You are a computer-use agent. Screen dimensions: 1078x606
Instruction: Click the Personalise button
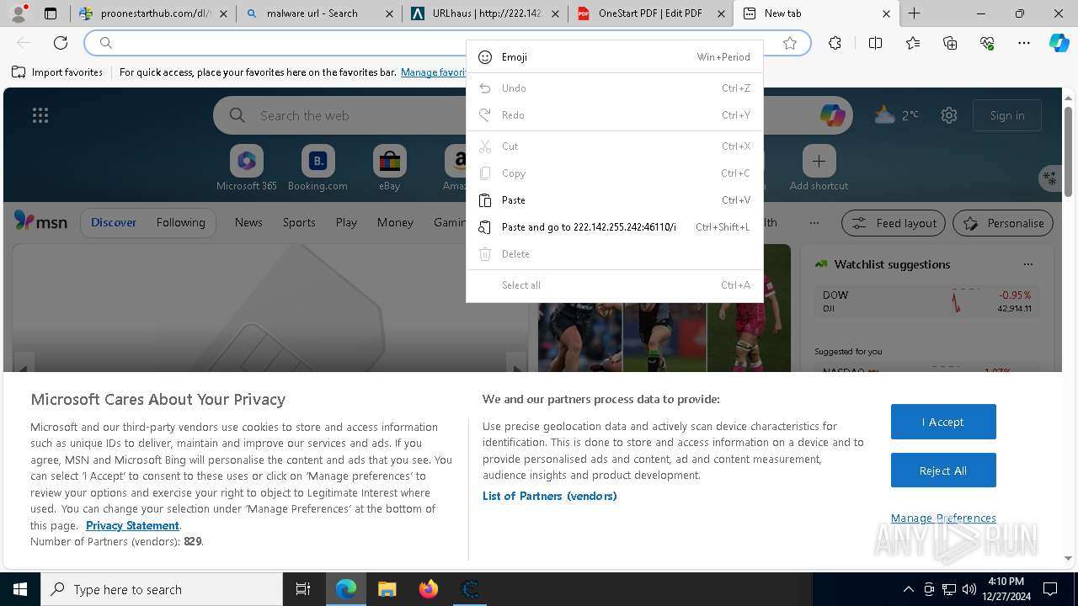[x=1003, y=223]
